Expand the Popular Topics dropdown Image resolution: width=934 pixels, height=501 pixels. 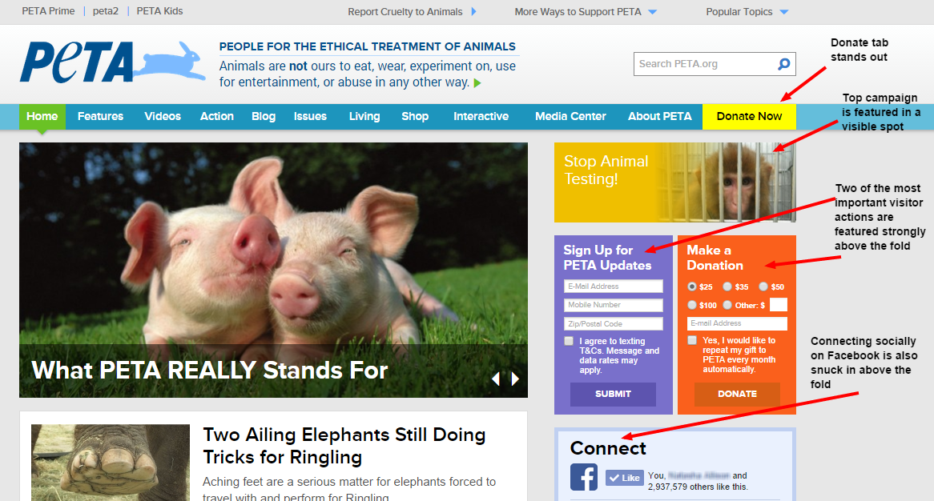click(784, 12)
